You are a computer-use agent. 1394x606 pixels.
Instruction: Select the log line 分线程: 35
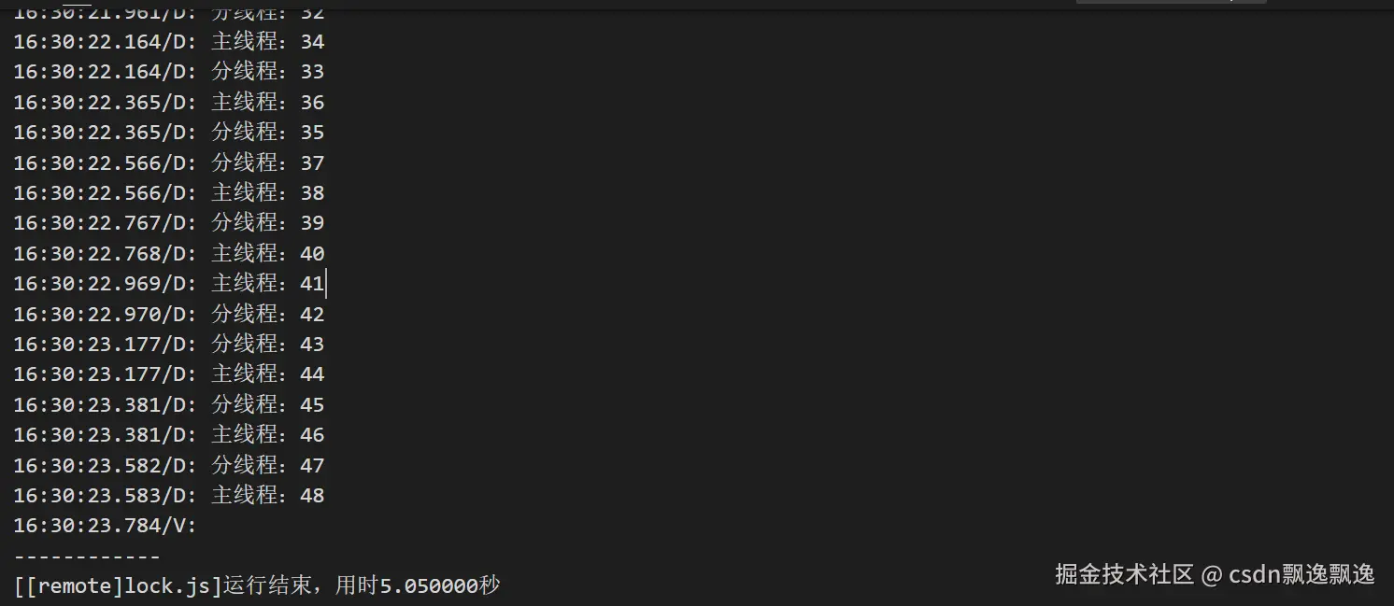168,133
